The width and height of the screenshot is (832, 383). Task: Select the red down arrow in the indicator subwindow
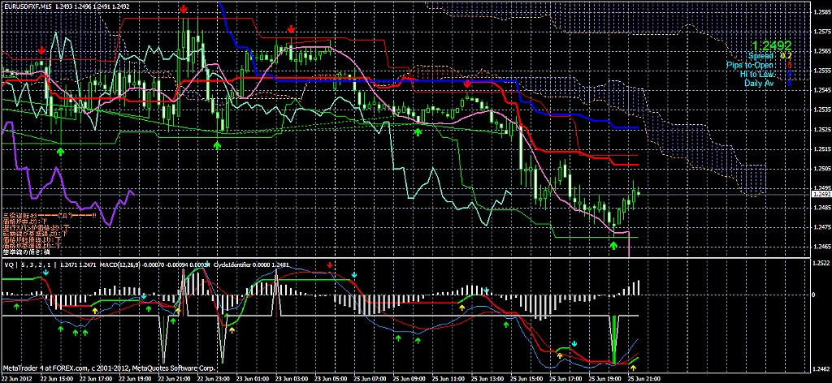[x=329, y=265]
